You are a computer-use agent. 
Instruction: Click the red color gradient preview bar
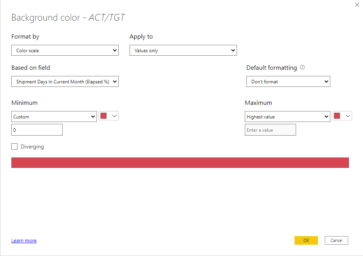(180, 162)
